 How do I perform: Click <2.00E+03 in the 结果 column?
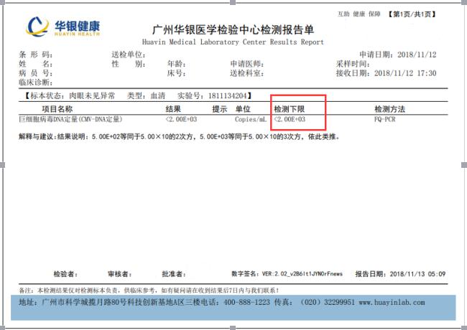pyautogui.click(x=181, y=120)
